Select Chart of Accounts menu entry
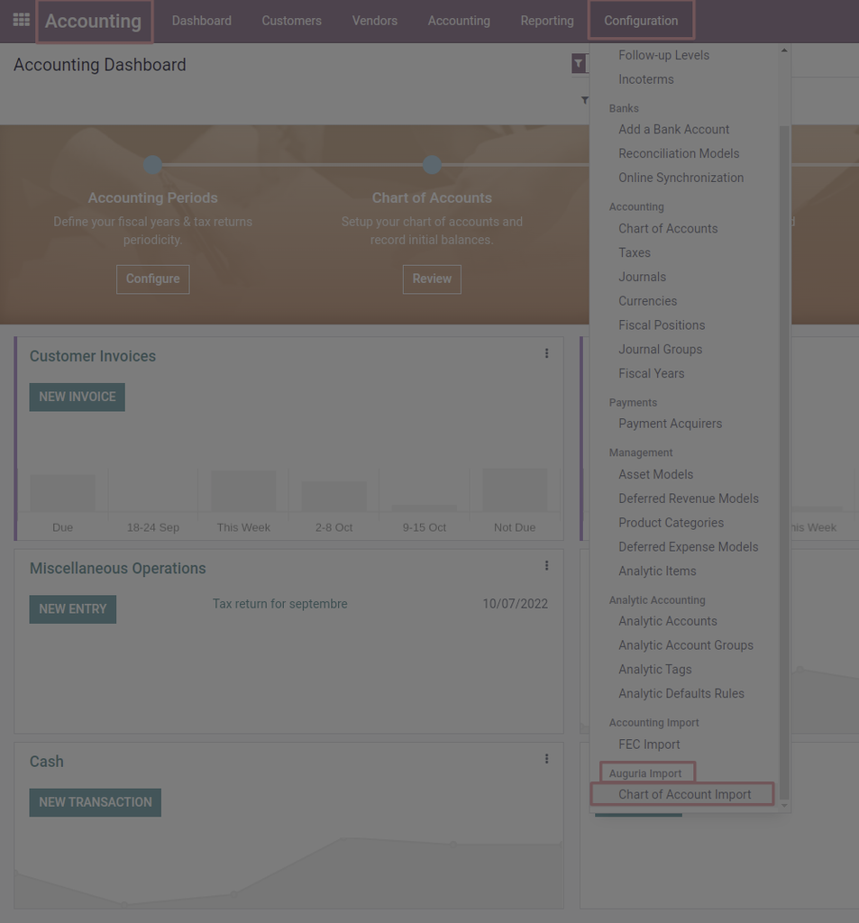 pos(668,229)
